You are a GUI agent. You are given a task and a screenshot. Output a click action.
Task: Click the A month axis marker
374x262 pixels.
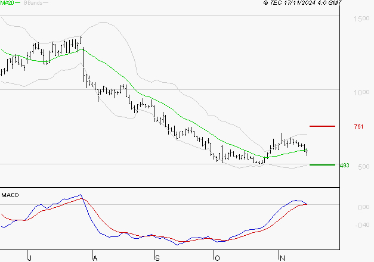pyautogui.click(x=95, y=258)
